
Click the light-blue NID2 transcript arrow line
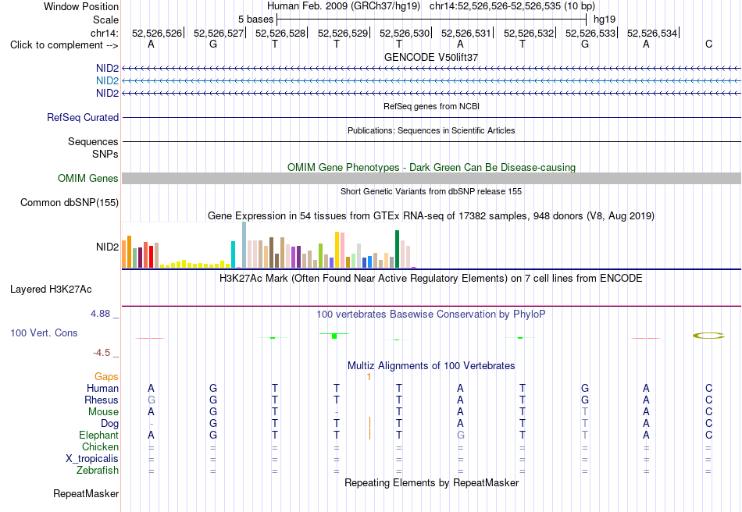(431, 81)
